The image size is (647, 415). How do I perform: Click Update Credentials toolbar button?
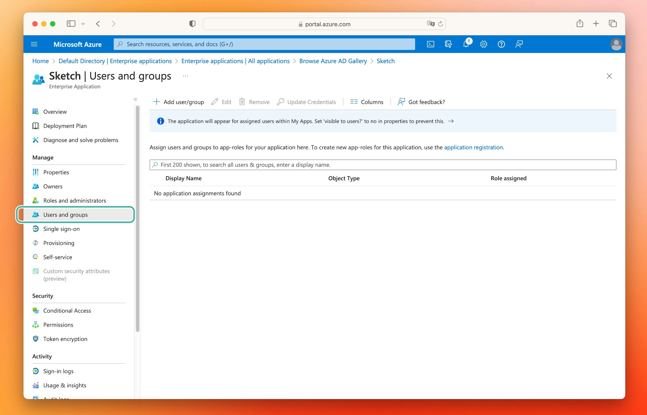pos(306,102)
